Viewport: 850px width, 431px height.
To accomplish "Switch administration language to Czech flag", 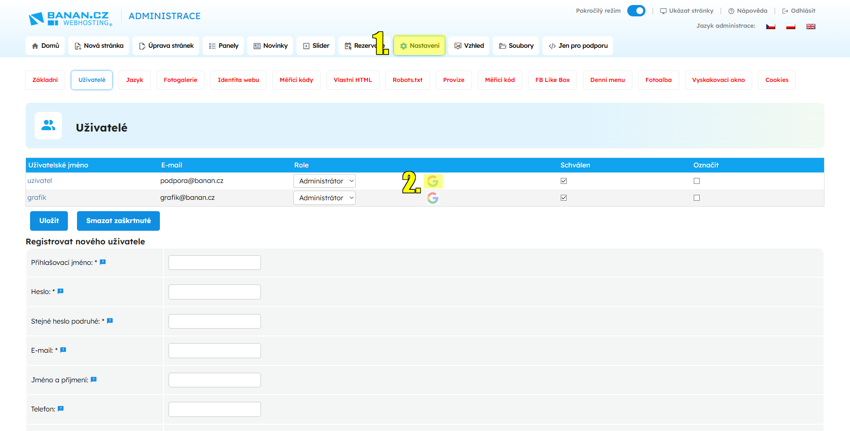I will pos(771,26).
